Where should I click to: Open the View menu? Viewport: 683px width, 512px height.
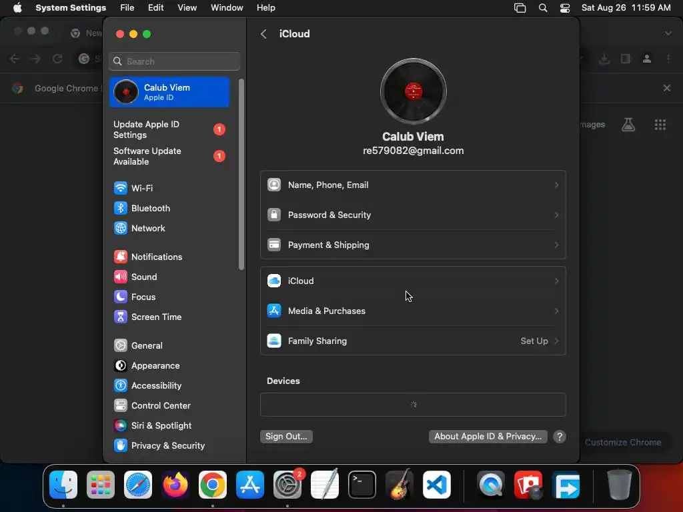click(187, 8)
